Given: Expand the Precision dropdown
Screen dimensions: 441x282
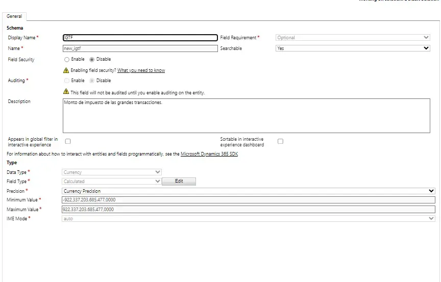Looking at the screenshot, I should [248, 191].
